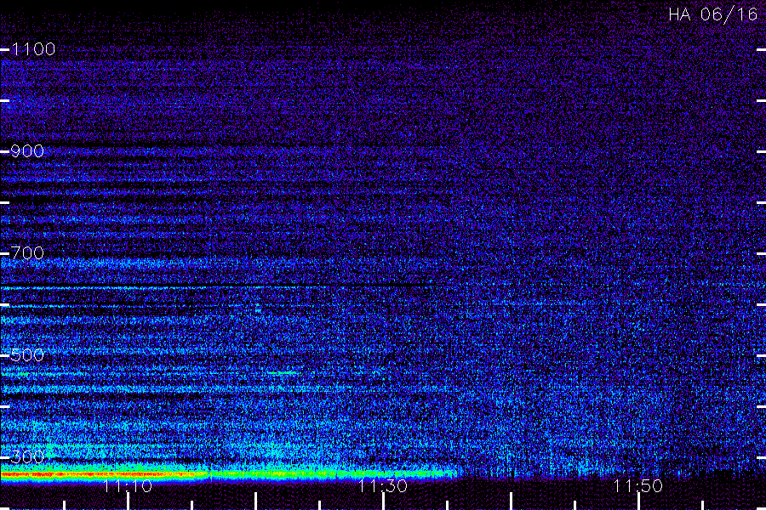Click the 11:10 time axis label
The width and height of the screenshot is (766, 510).
click(x=128, y=486)
